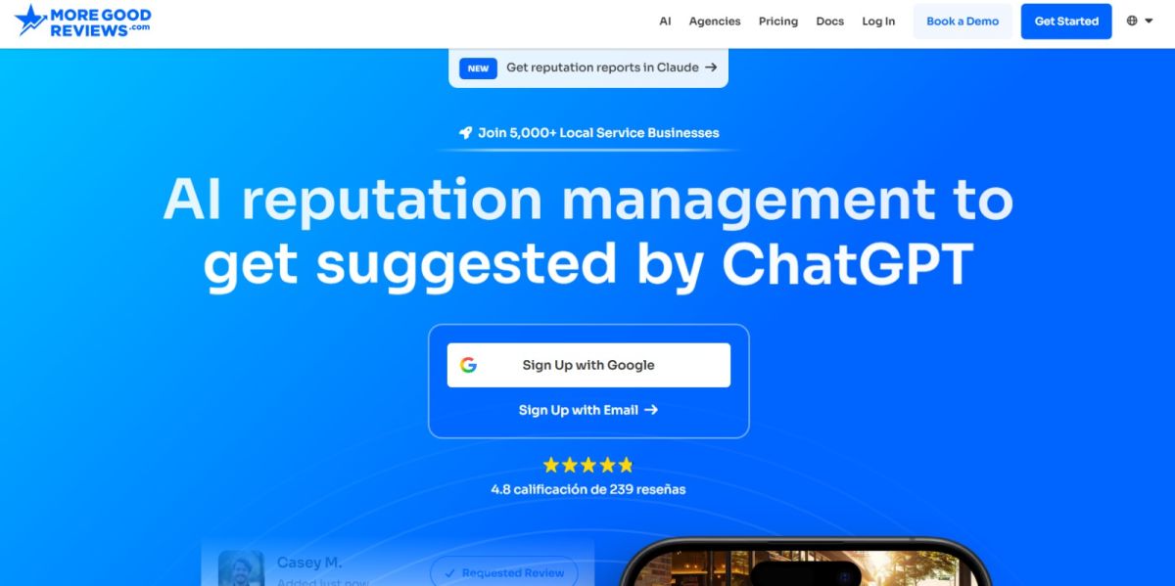Click the More Good Reviews logo
The image size is (1175, 586).
83,21
